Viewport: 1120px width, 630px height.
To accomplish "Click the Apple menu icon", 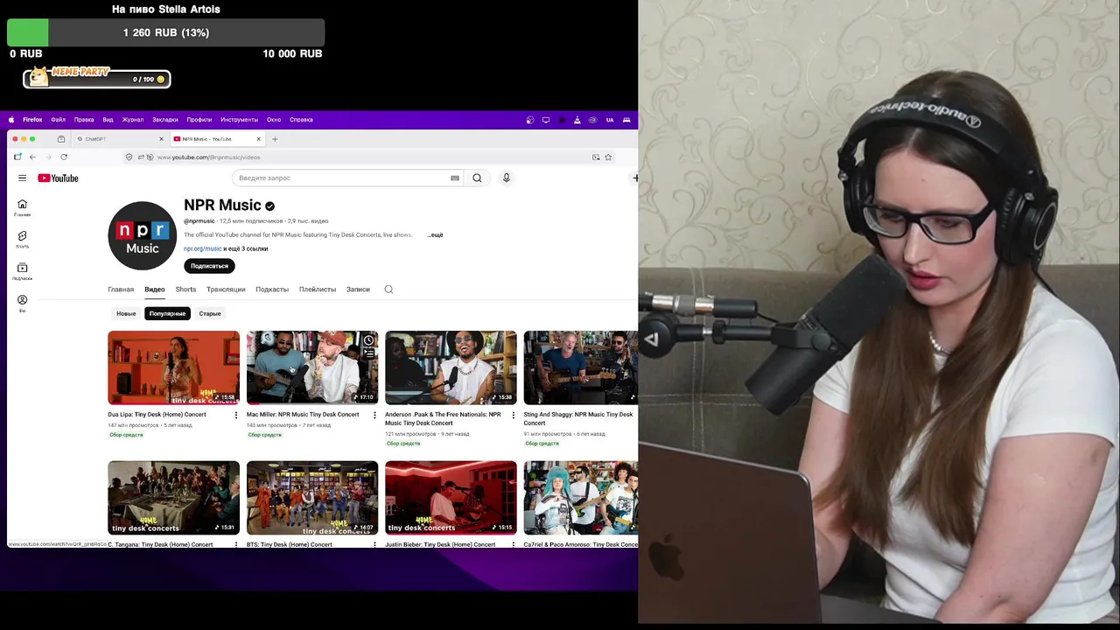I will coord(11,120).
